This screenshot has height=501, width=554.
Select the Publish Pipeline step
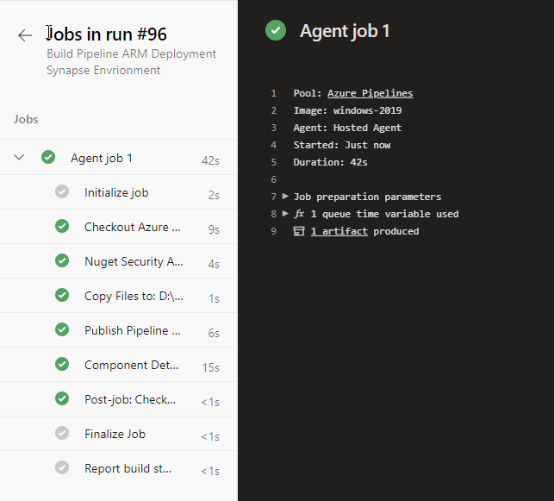pos(132,330)
